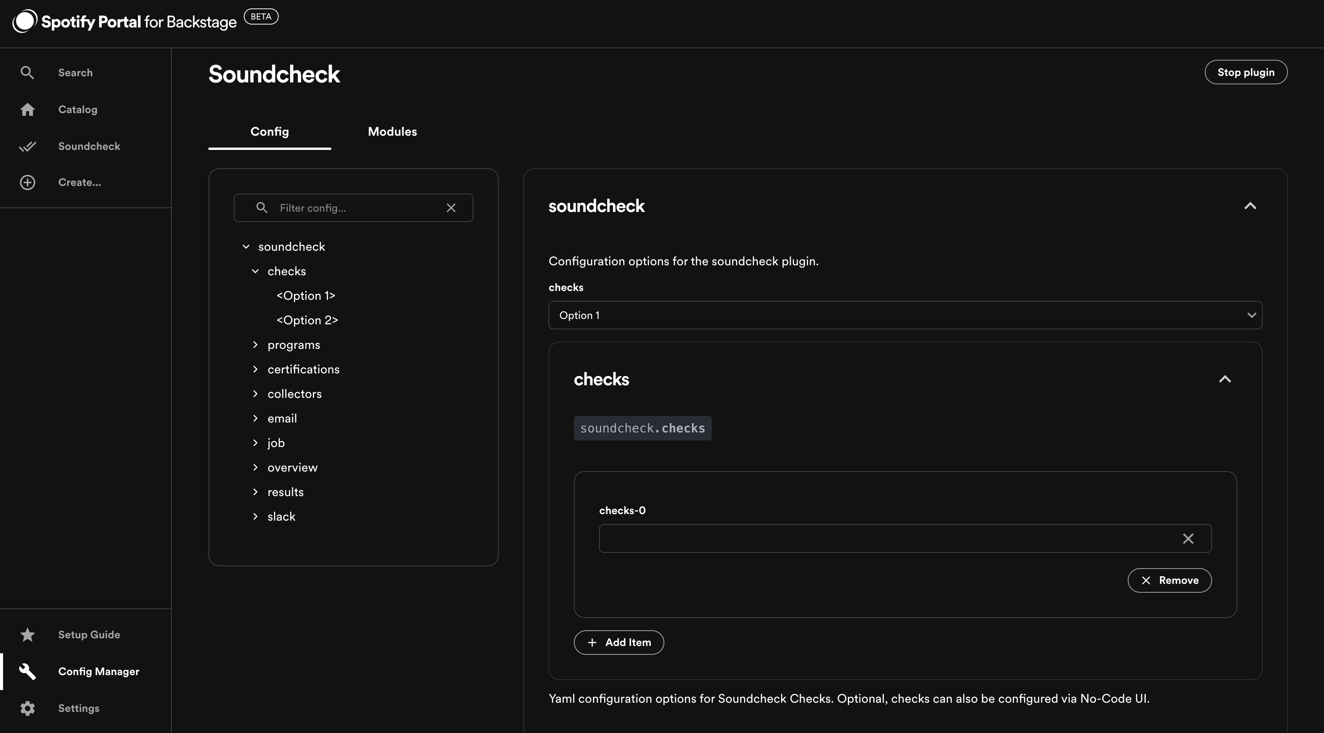Expand the certifications tree node

[x=255, y=369]
